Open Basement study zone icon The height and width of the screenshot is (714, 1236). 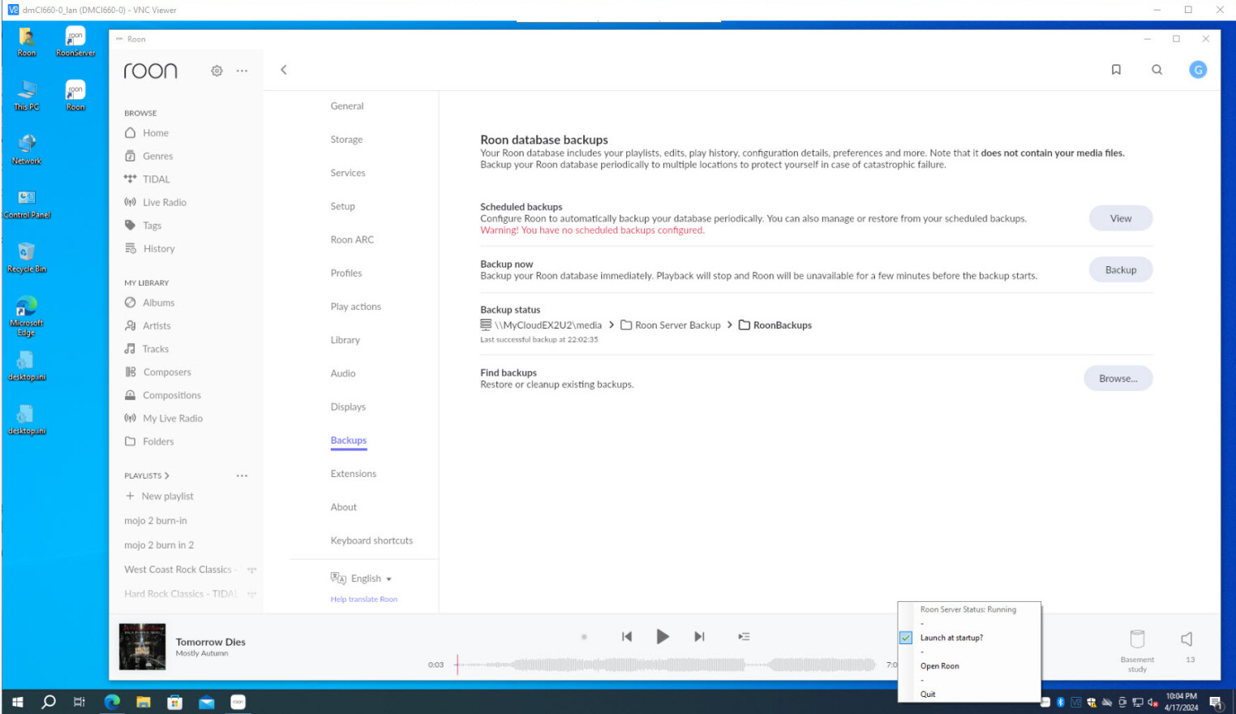tap(1137, 639)
